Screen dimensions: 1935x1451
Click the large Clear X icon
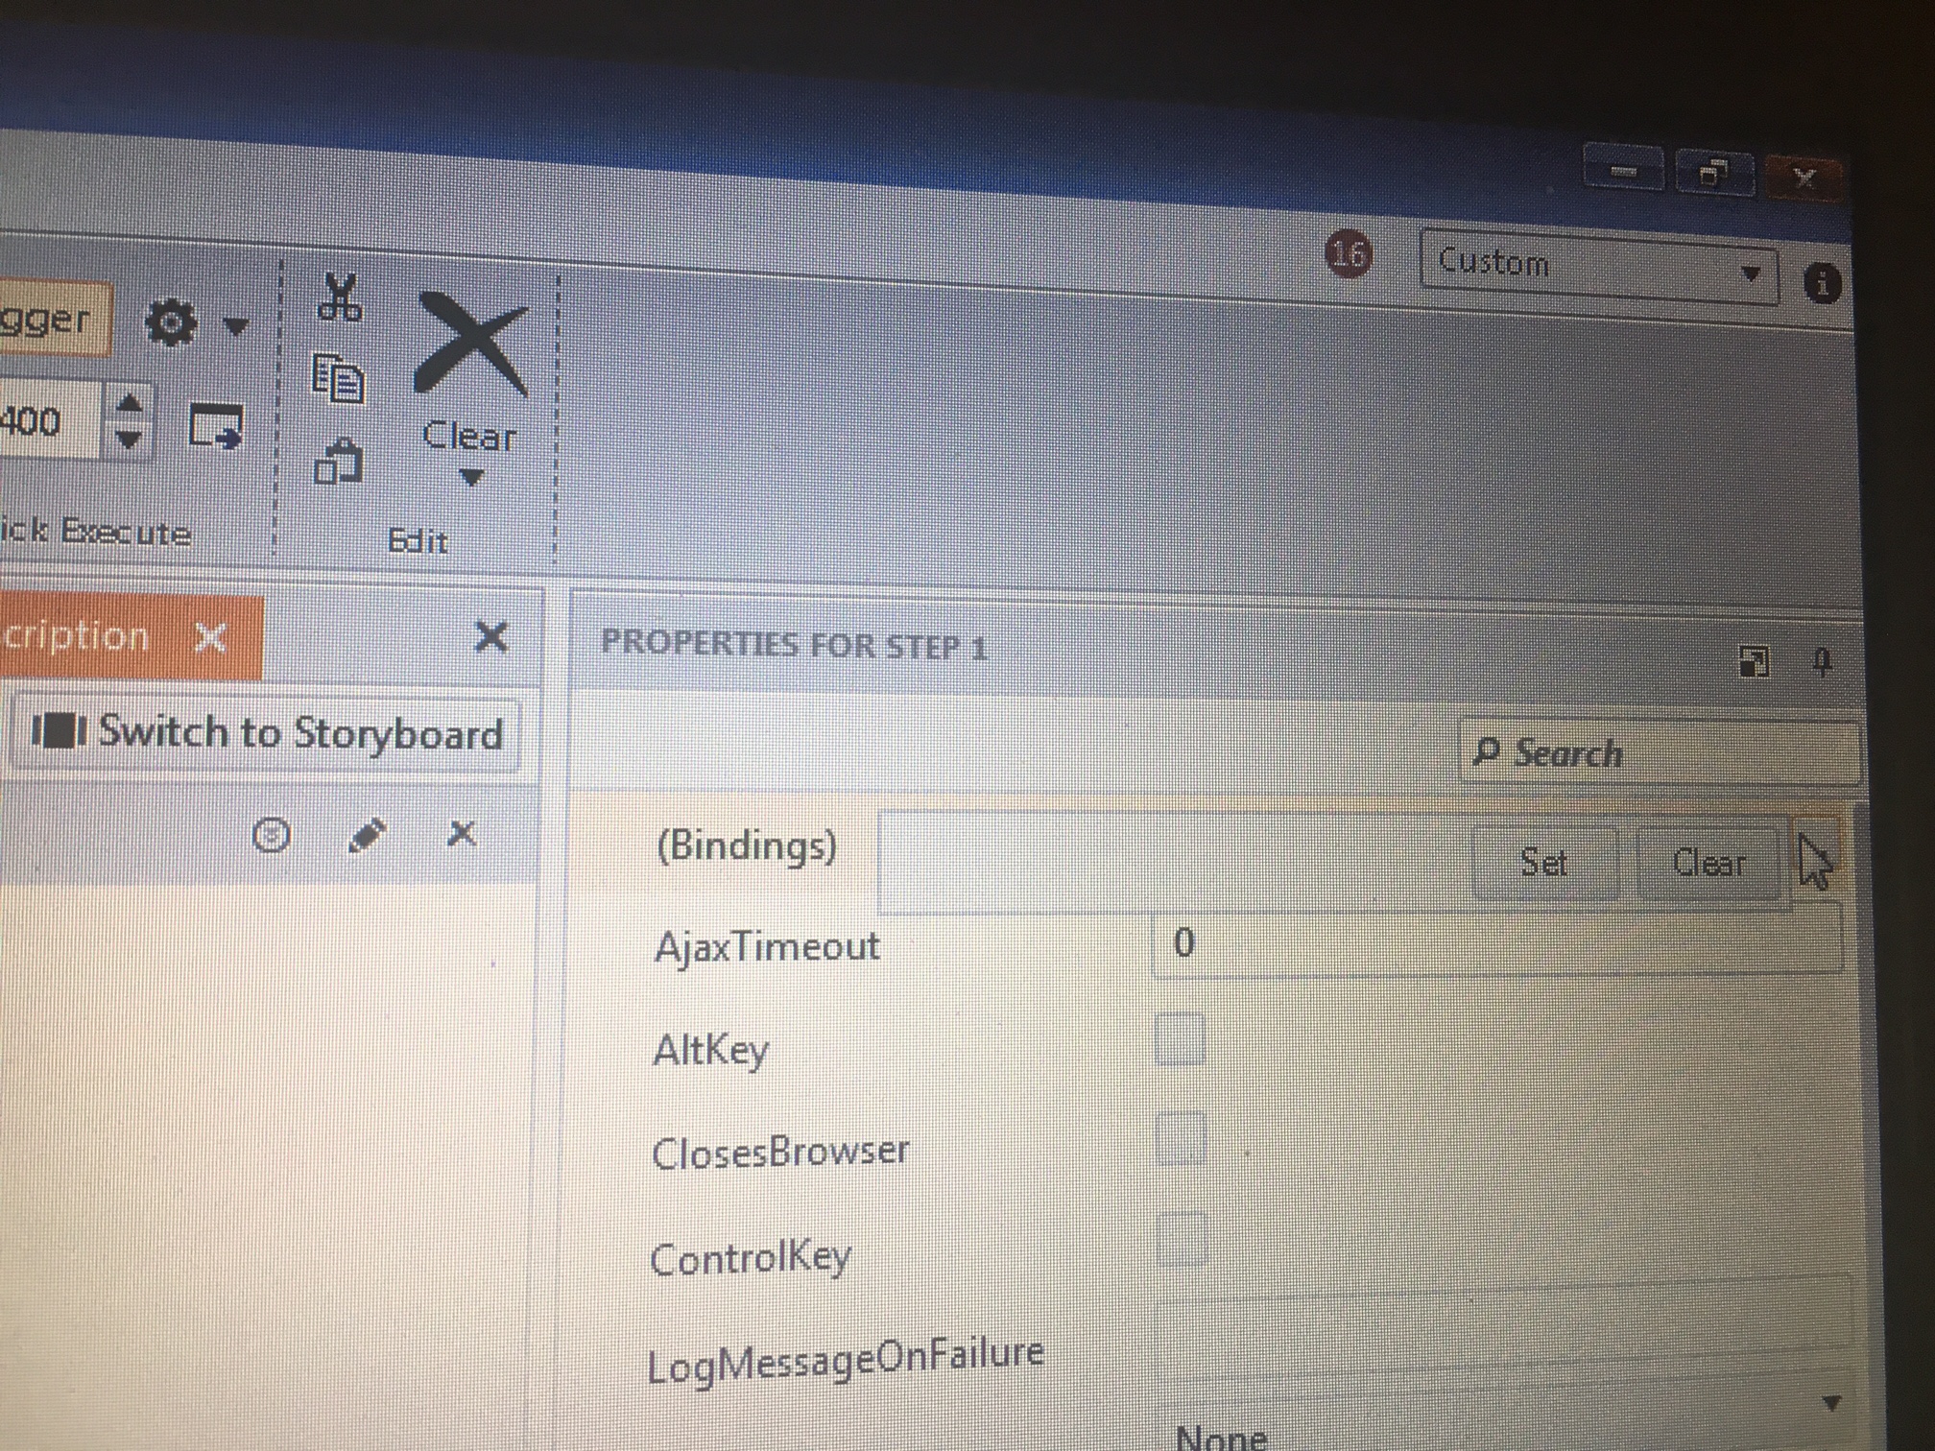coord(471,345)
